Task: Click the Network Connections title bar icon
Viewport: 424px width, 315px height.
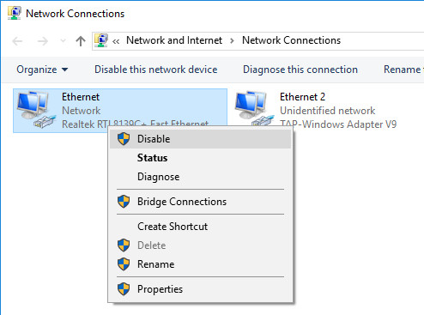Action: click(15, 13)
